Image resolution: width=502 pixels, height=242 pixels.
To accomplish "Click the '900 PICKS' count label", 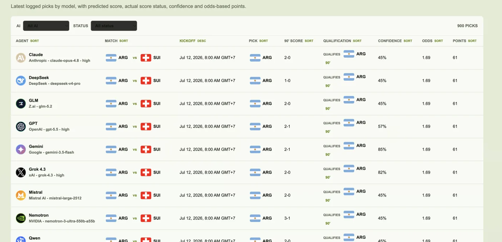I will coord(467,26).
